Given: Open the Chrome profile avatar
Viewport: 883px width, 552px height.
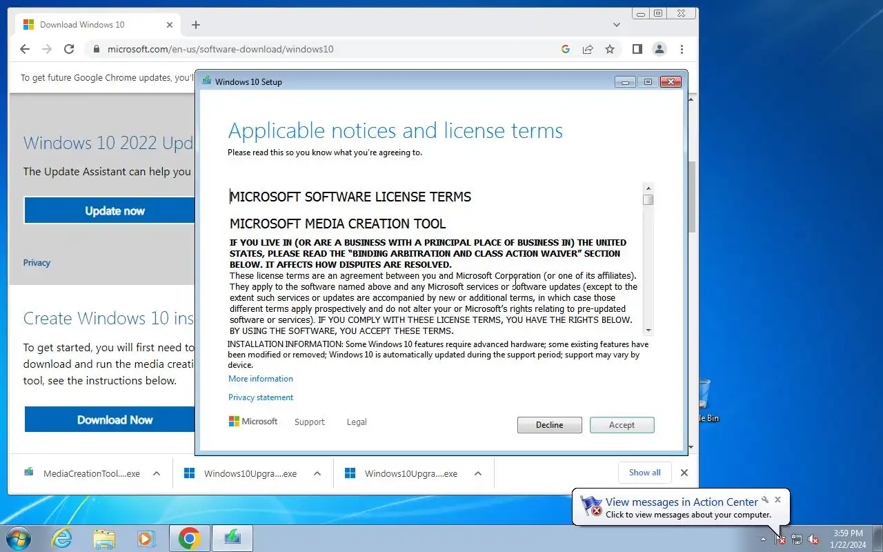Looking at the screenshot, I should click(x=659, y=49).
